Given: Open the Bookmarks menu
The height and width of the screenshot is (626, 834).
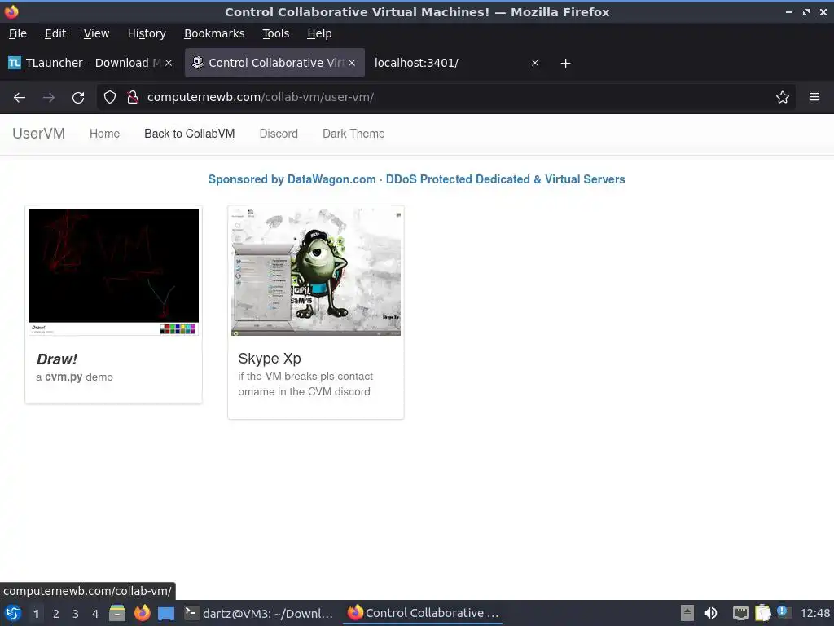Looking at the screenshot, I should pyautogui.click(x=214, y=33).
